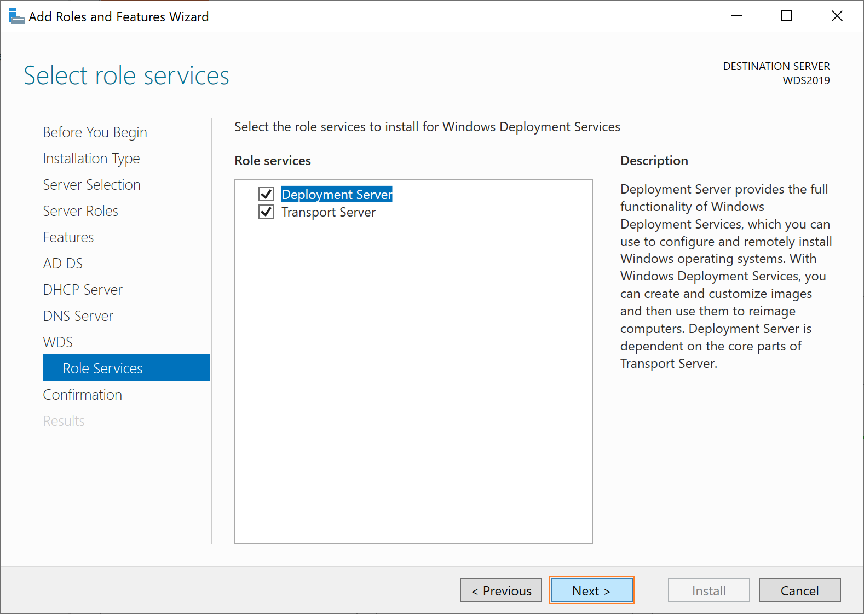Close the Add Roles and Features Wizard
The image size is (864, 614).
tap(837, 16)
